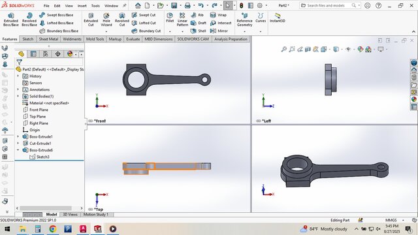Click Linear Pattern tool
The image size is (418, 235).
click(x=182, y=19)
